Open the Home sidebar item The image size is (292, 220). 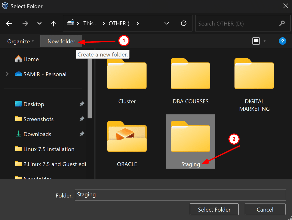(30, 59)
